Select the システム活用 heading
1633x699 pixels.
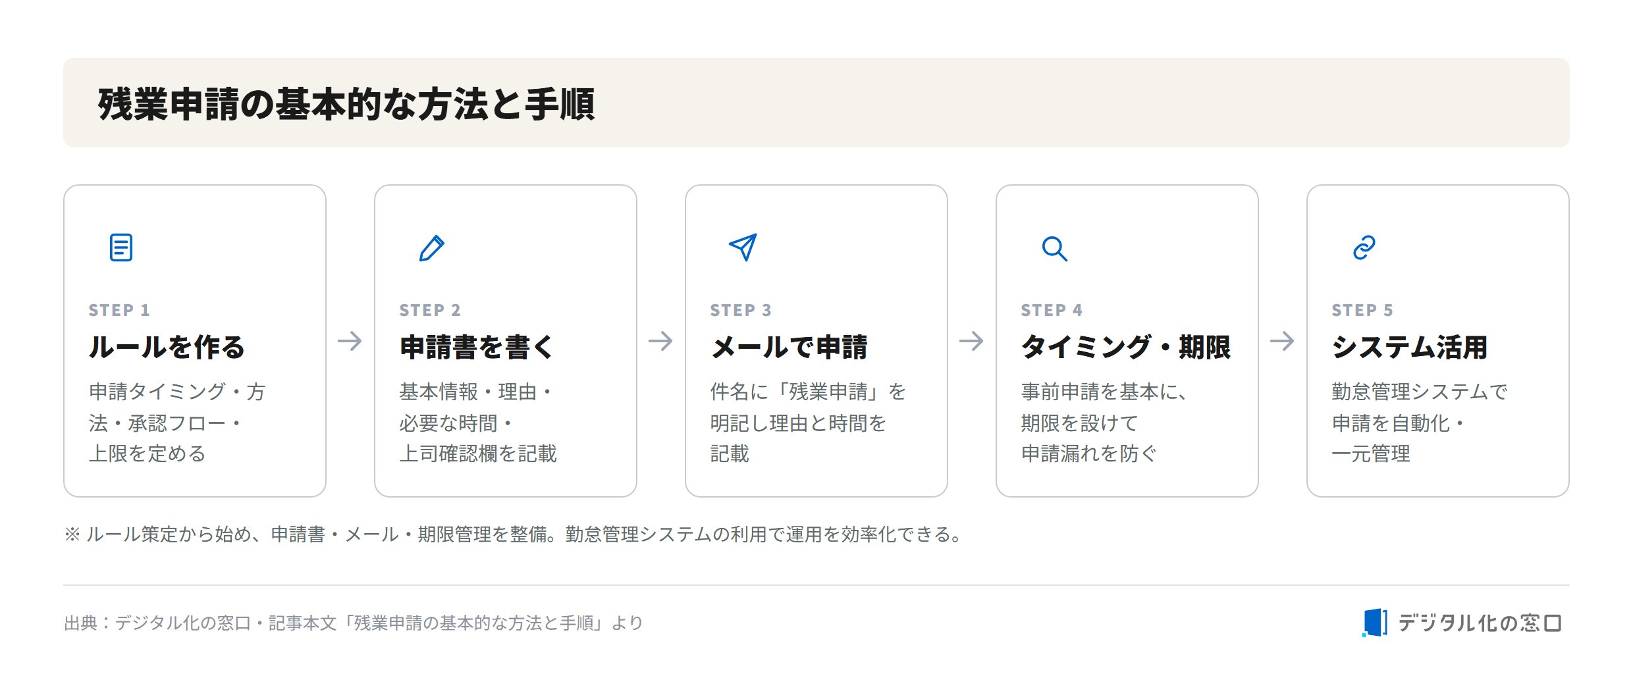click(x=1410, y=347)
